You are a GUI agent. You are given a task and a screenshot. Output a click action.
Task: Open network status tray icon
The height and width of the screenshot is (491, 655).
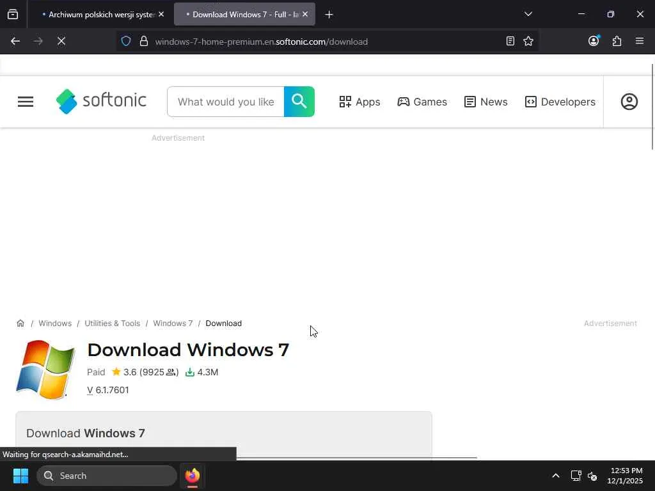(x=576, y=476)
